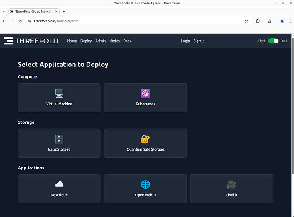This screenshot has width=294, height=217.
Task: Pick the Livekit card label
Action: coord(231,195)
